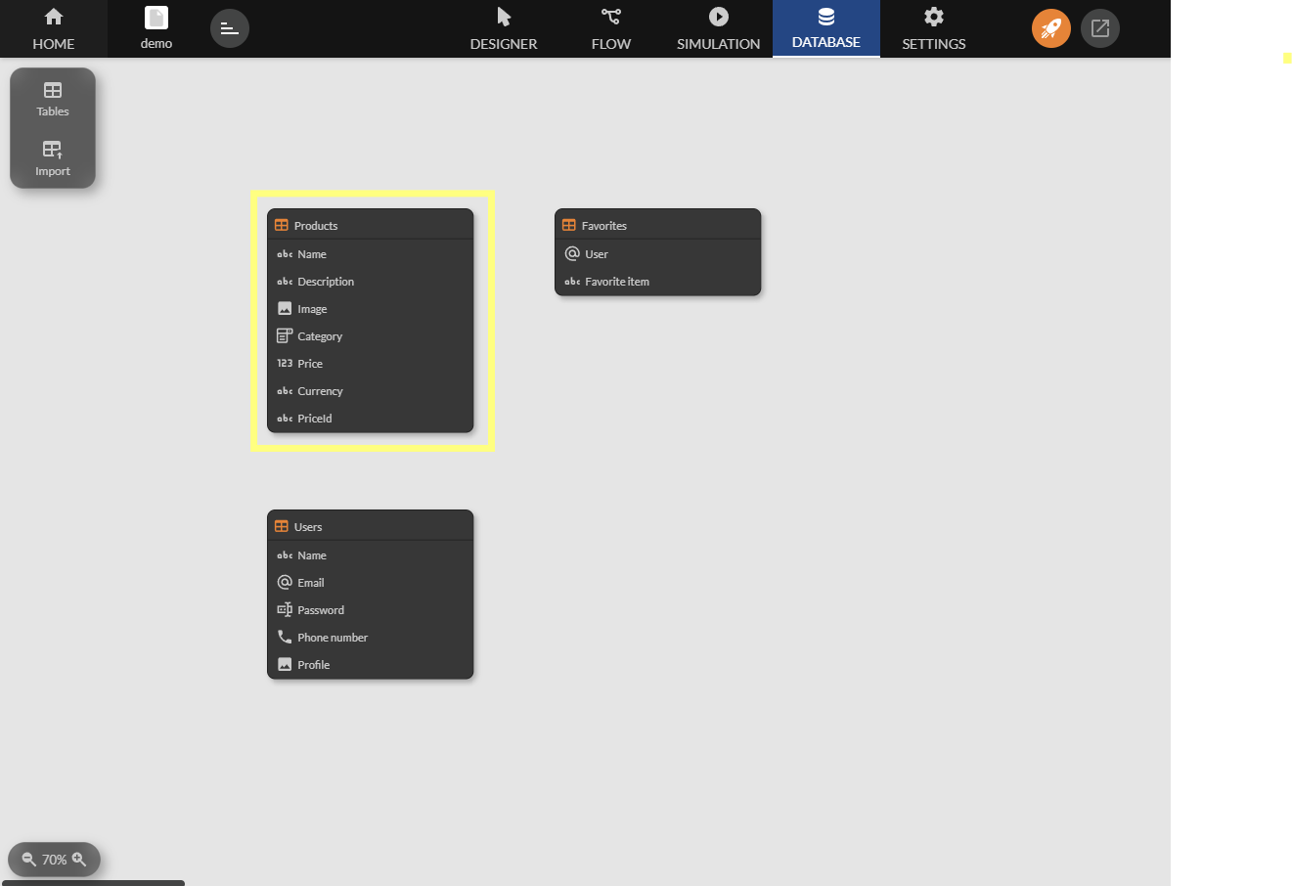
Task: Click the 123 number icon for Price
Action: coord(285,364)
